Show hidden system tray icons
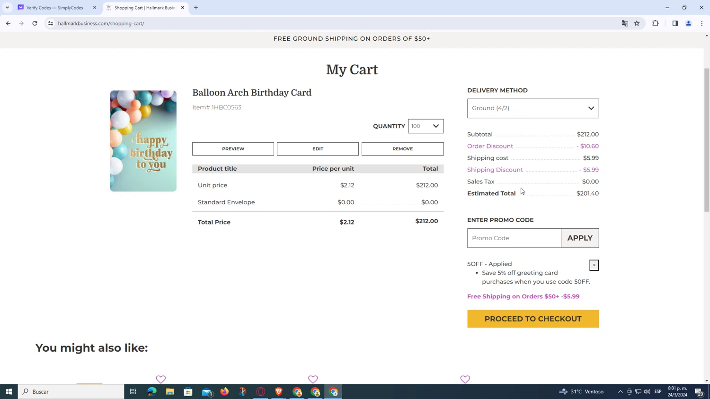710x399 pixels. tap(620, 391)
